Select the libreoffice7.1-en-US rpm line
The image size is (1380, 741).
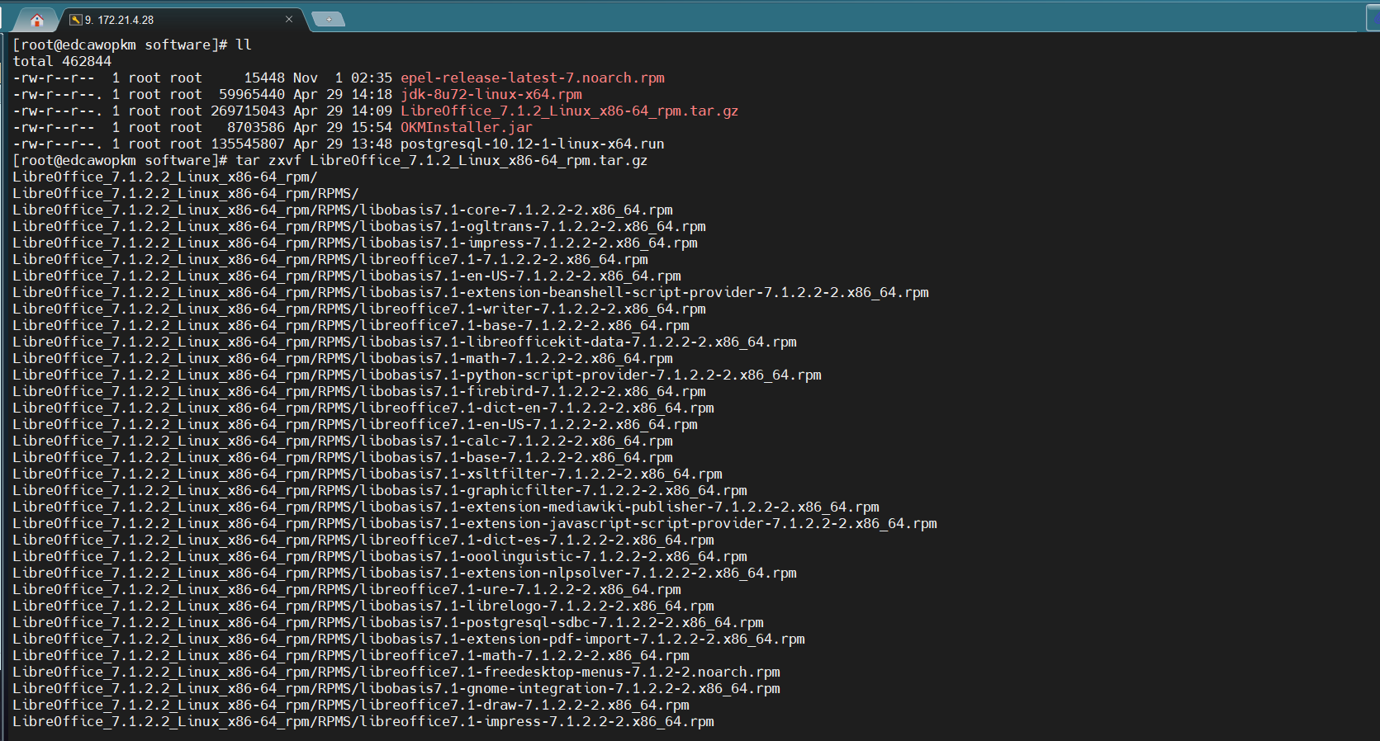click(355, 424)
